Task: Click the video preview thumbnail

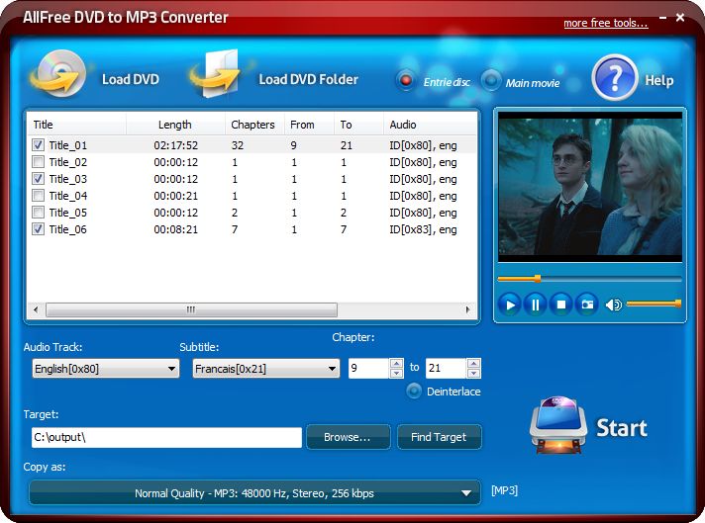Action: (590, 187)
